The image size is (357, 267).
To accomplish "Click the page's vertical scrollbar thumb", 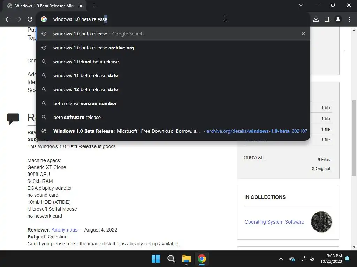I will 354,138.
